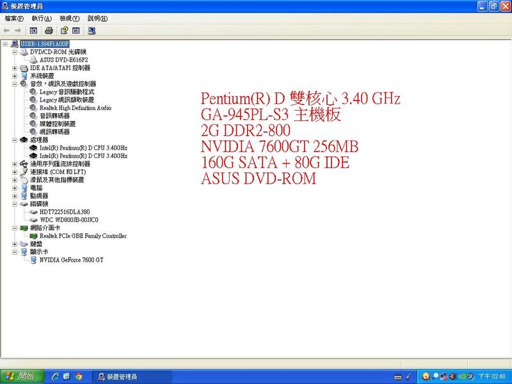Screen dimensions: 512x384
Task: Open Properties via the toolbar question-mark icon
Action: tap(65, 31)
